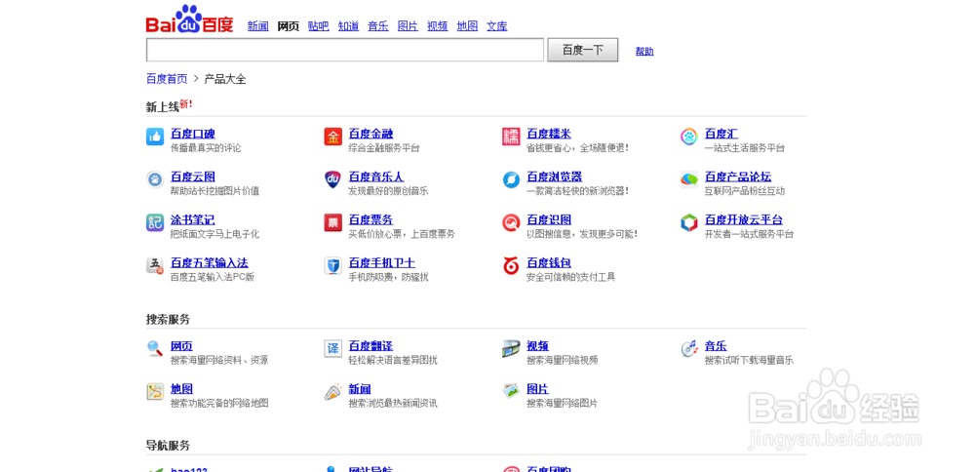Image resolution: width=975 pixels, height=472 pixels.
Task: Click the 地图 map icon
Action: tap(155, 392)
